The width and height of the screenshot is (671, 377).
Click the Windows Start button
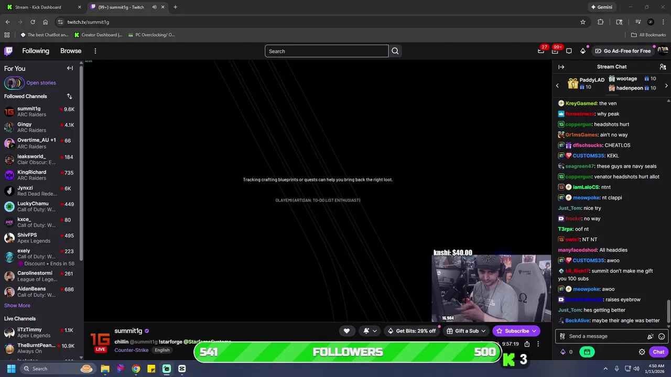pos(11,369)
